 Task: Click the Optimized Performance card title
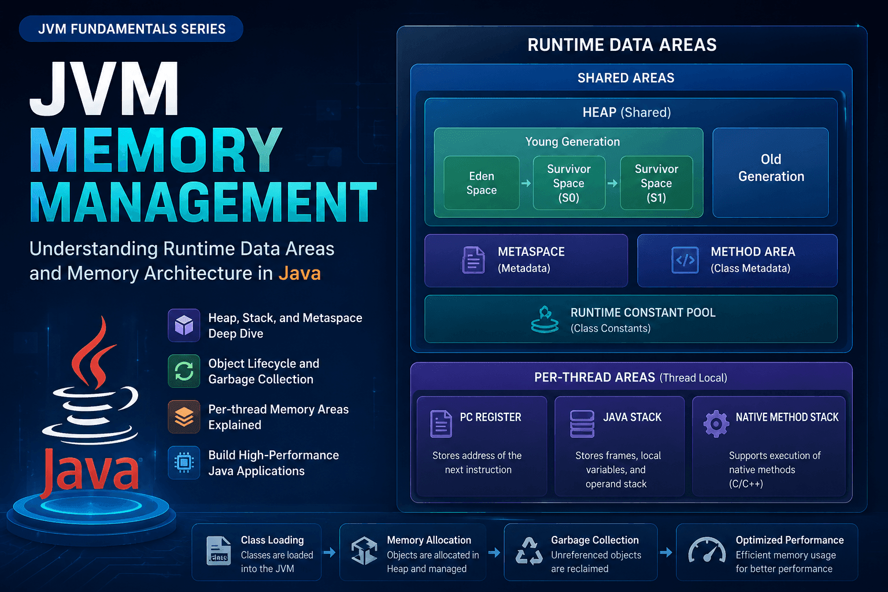[x=790, y=540]
